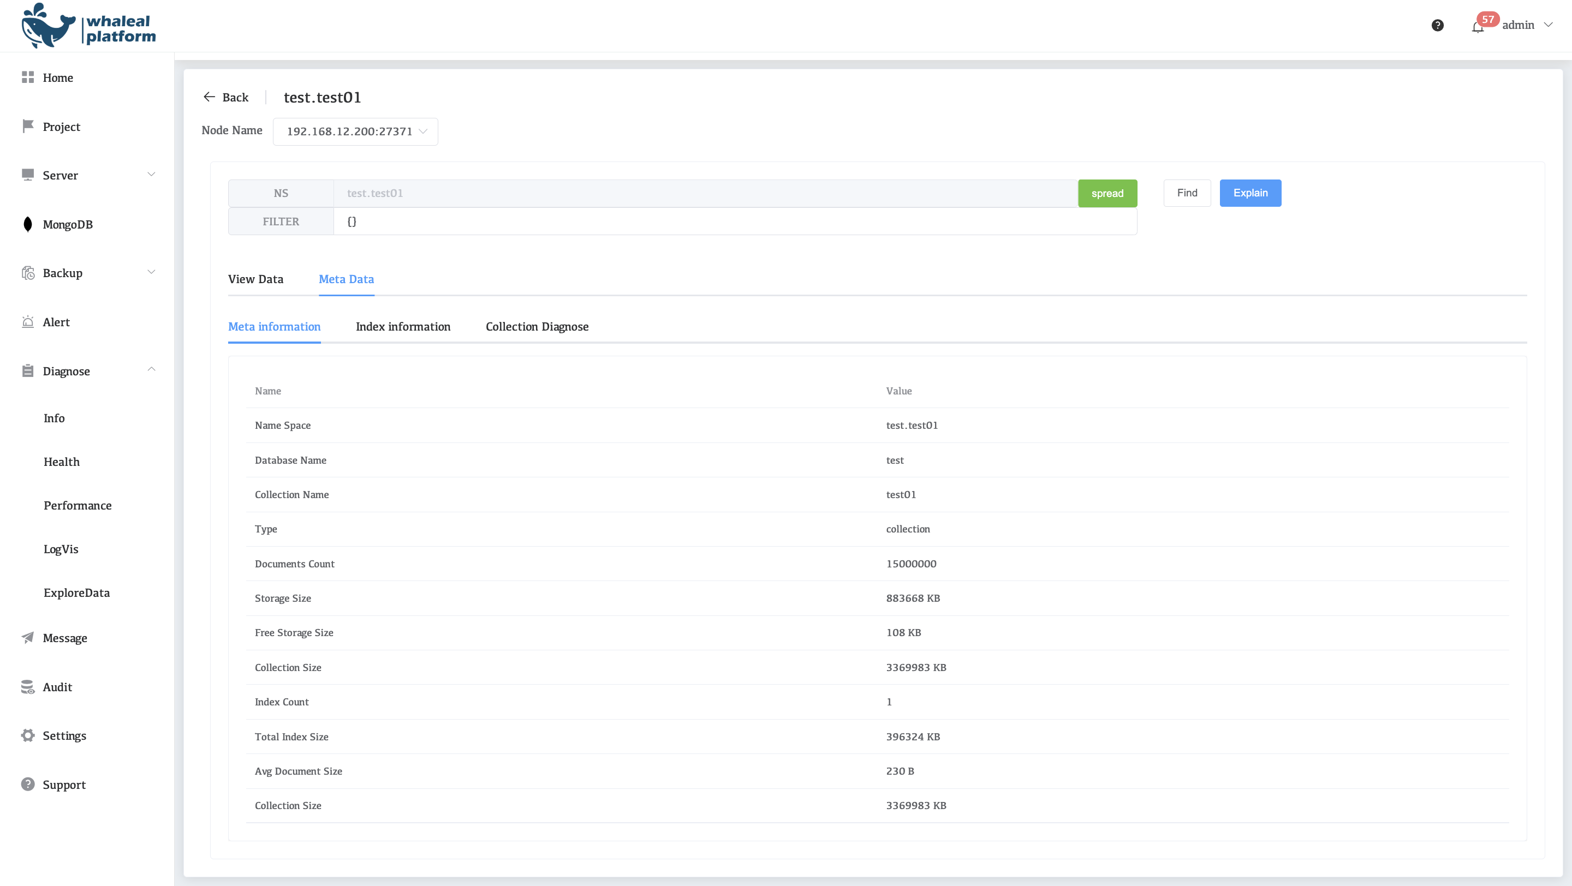The image size is (1572, 886).
Task: Click the Alert siren icon
Action: point(27,322)
